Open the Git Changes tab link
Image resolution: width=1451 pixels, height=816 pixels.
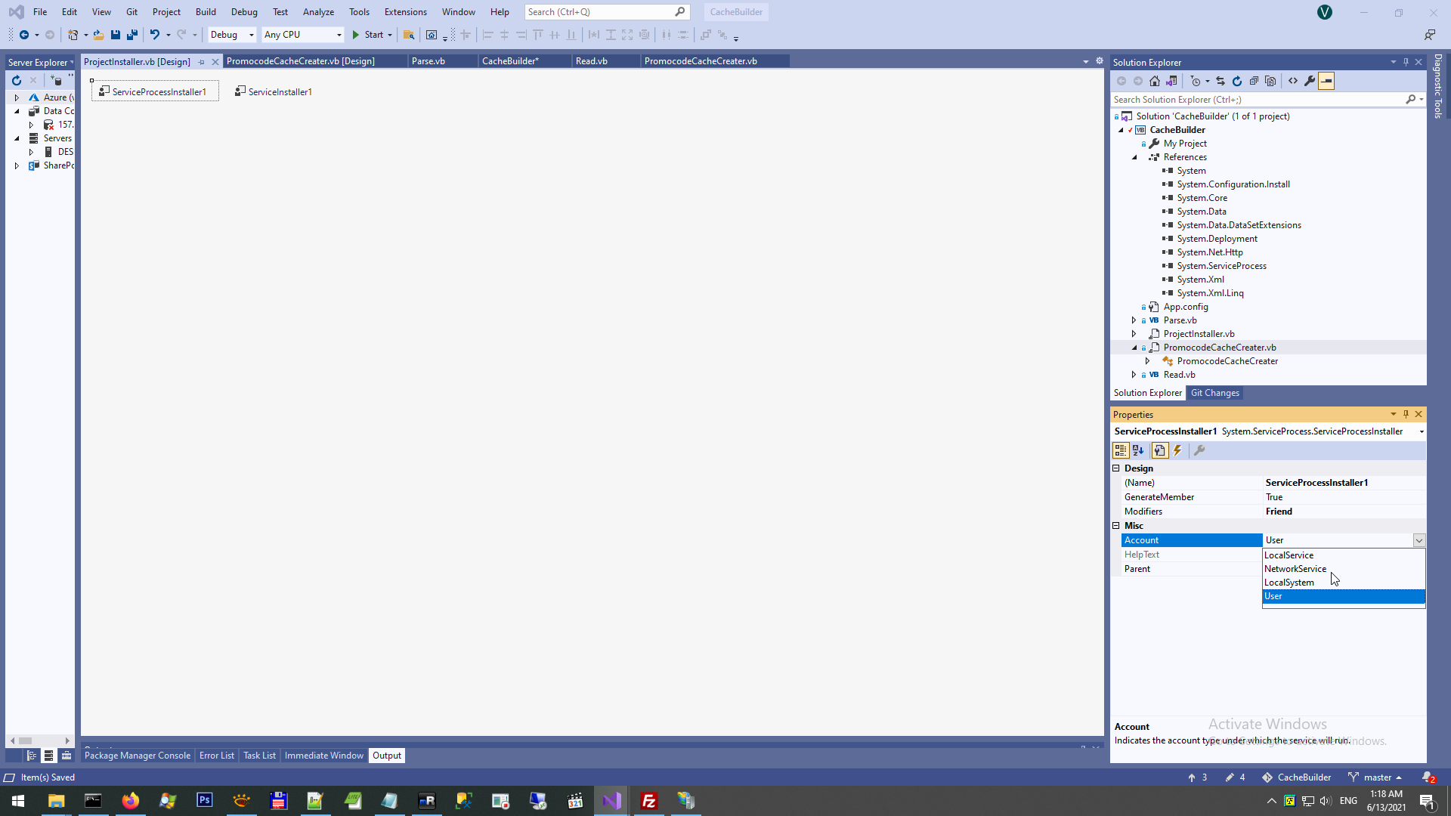coord(1214,393)
